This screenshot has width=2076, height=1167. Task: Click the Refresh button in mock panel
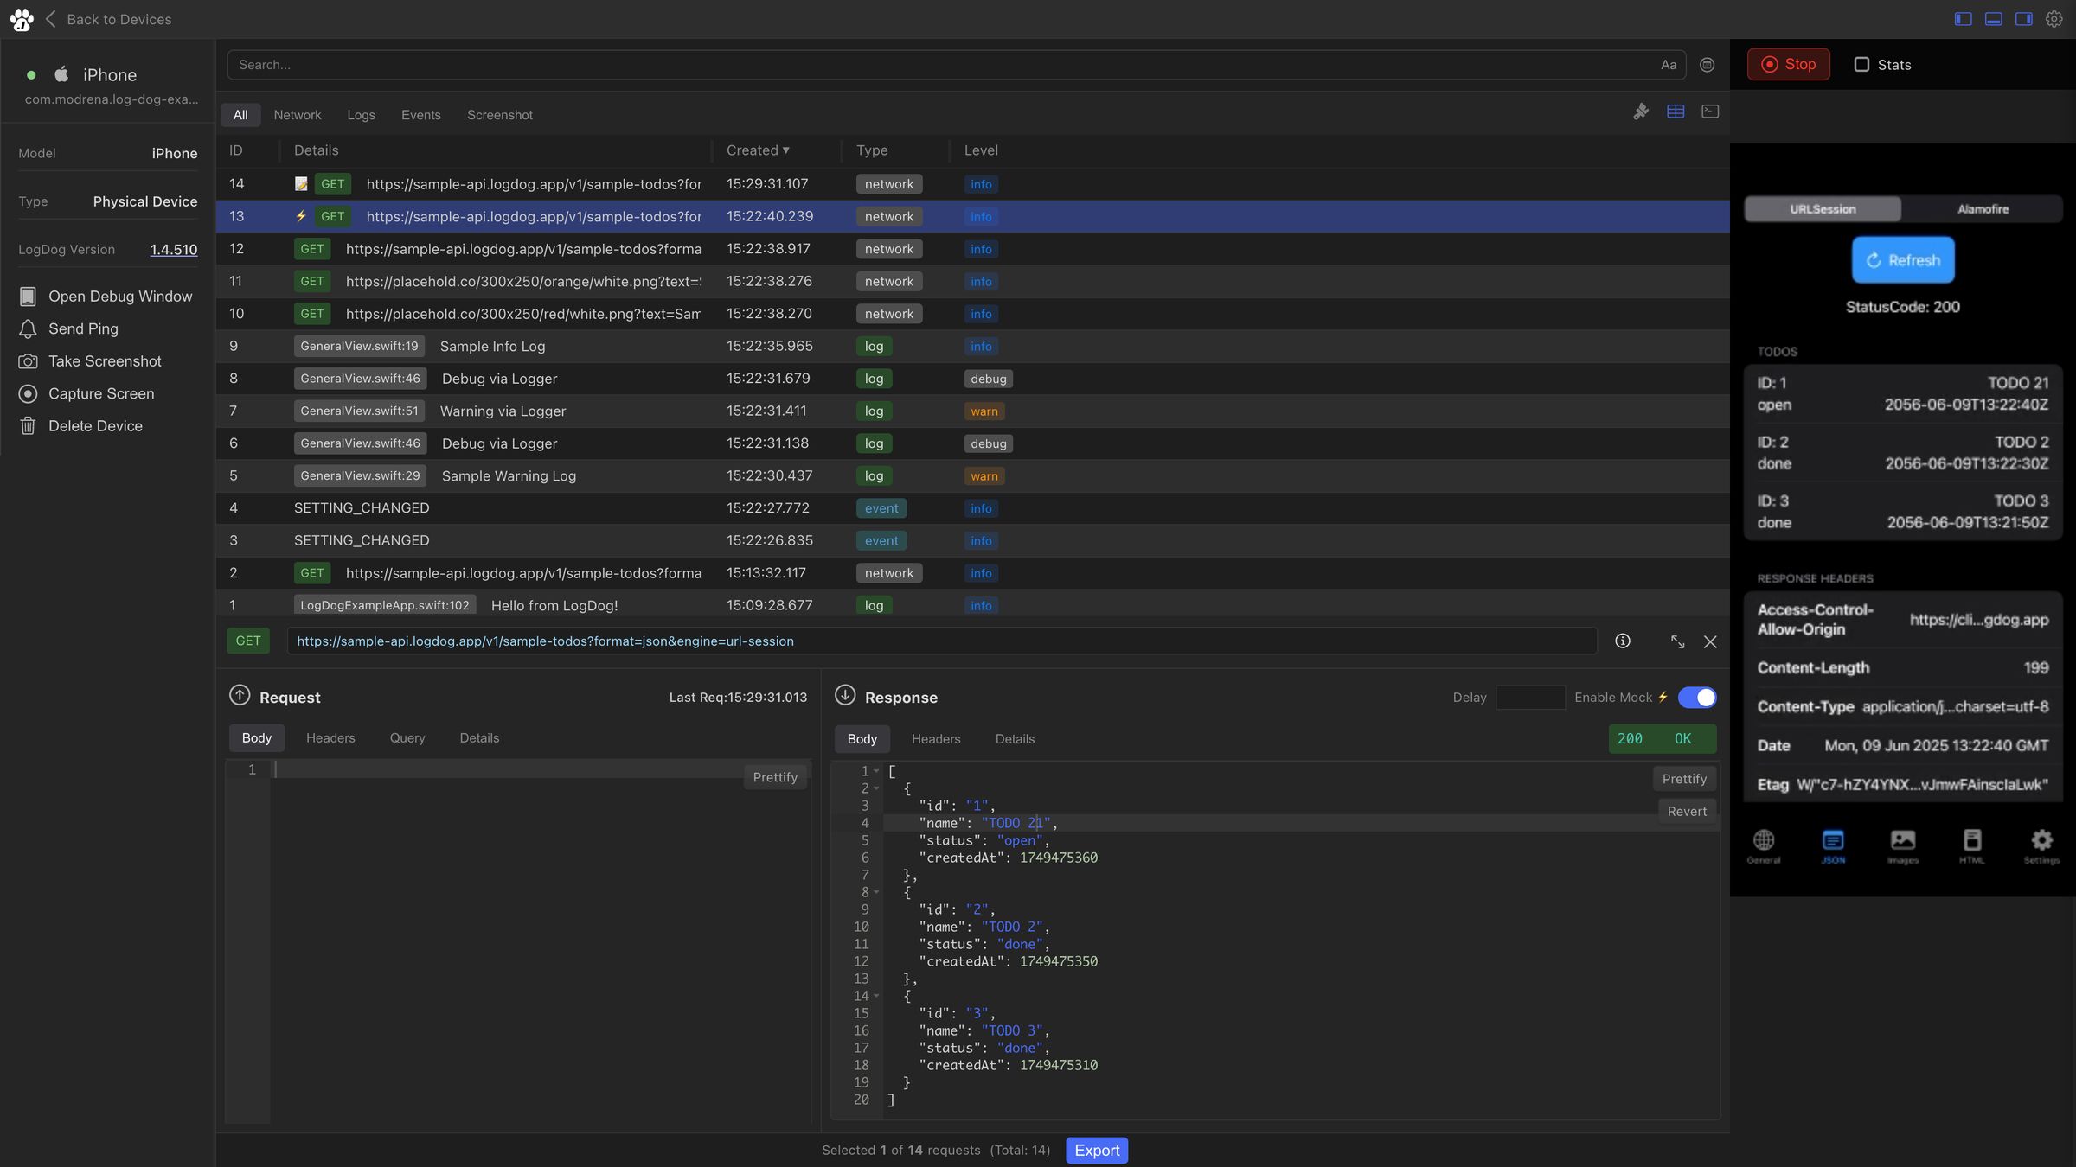(1902, 259)
